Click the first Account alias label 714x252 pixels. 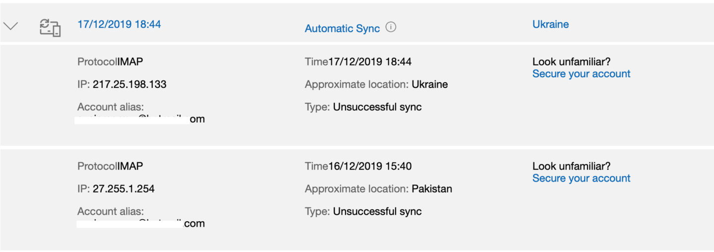111,107
